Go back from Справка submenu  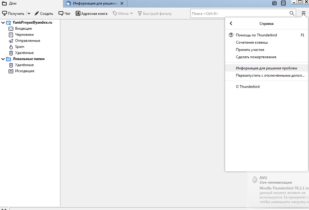(231, 23)
